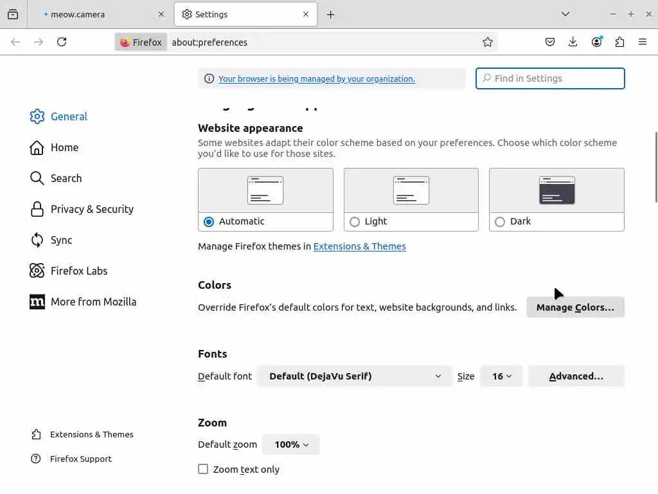Open the Extensions & Themes inline link

tap(360, 246)
